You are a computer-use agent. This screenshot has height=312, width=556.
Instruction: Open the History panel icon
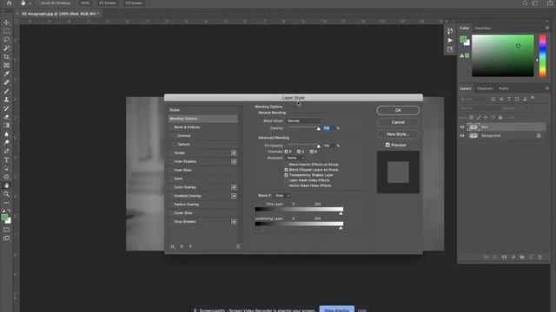(x=450, y=31)
